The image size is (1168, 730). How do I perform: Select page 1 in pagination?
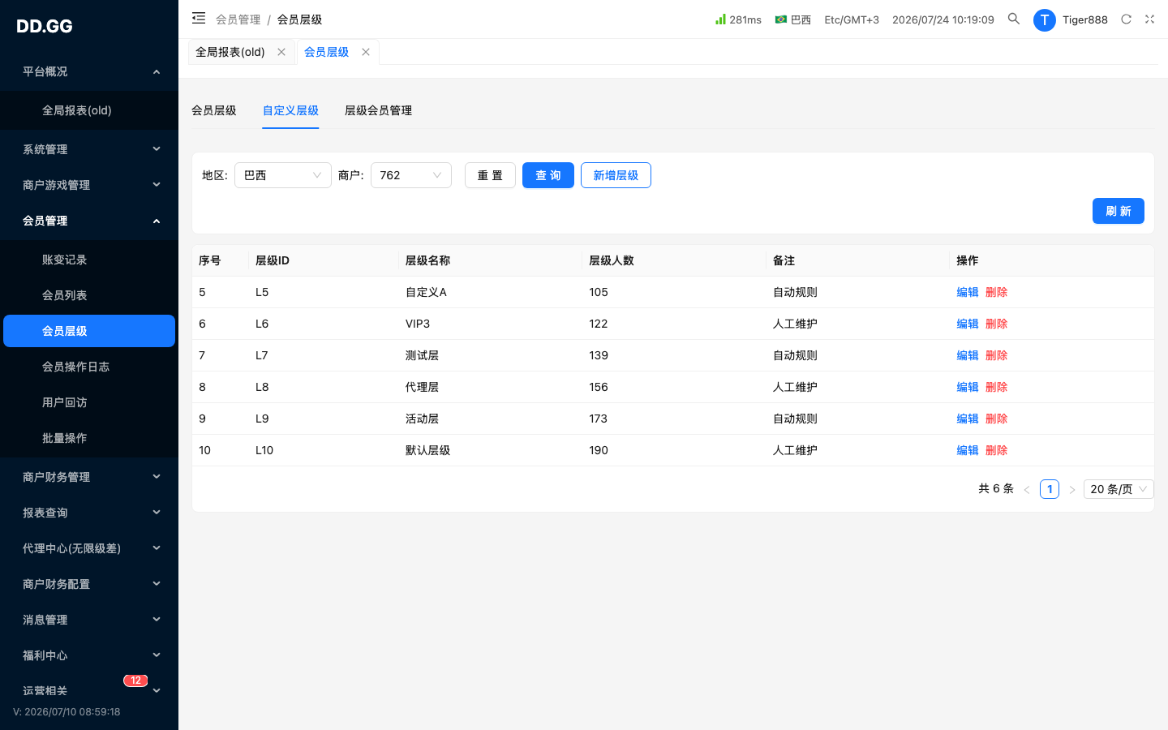pos(1050,489)
